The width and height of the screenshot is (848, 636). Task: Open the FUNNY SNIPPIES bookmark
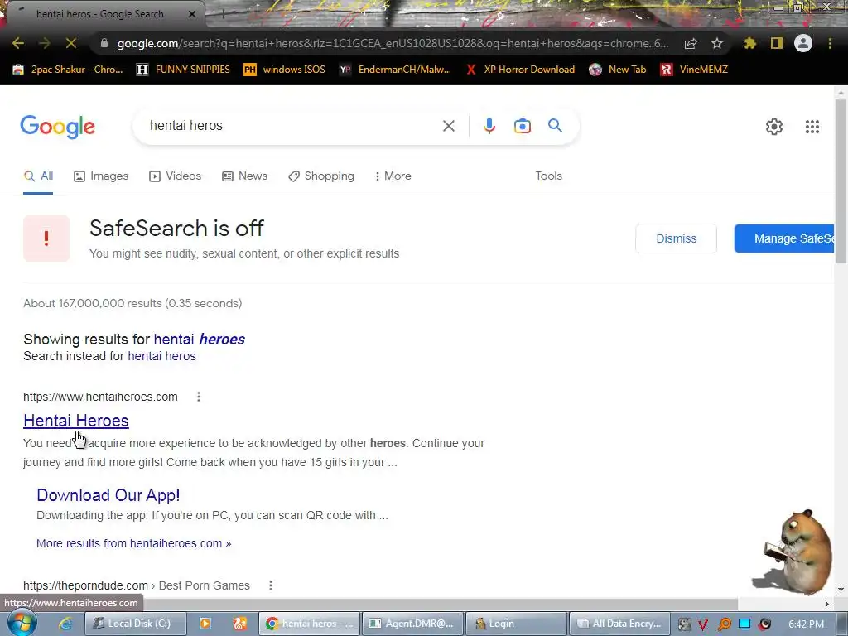coord(183,70)
